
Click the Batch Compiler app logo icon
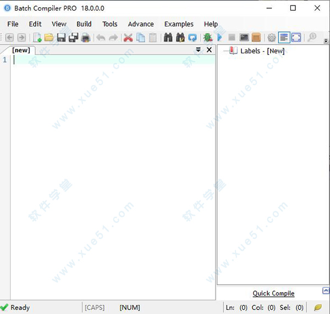7,8
